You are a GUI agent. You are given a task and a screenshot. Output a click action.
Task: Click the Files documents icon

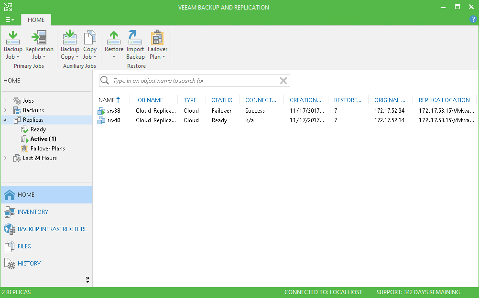[x=10, y=246]
